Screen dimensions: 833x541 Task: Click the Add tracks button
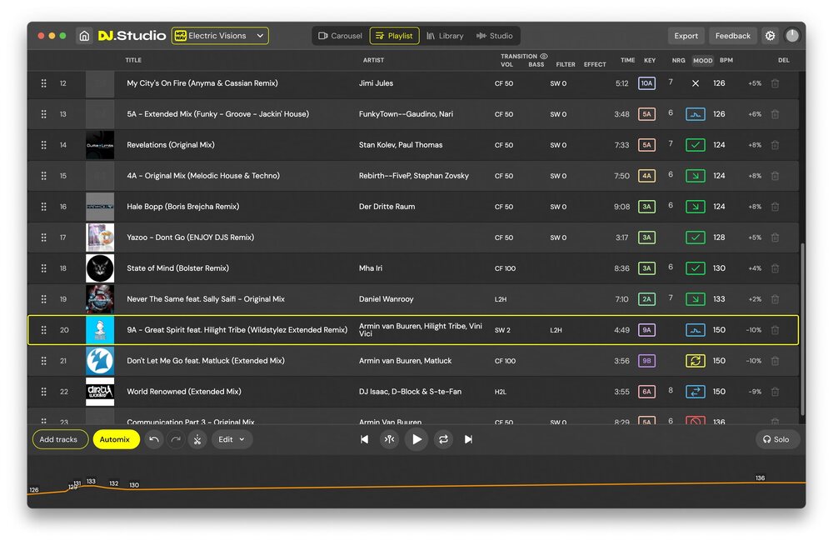59,439
